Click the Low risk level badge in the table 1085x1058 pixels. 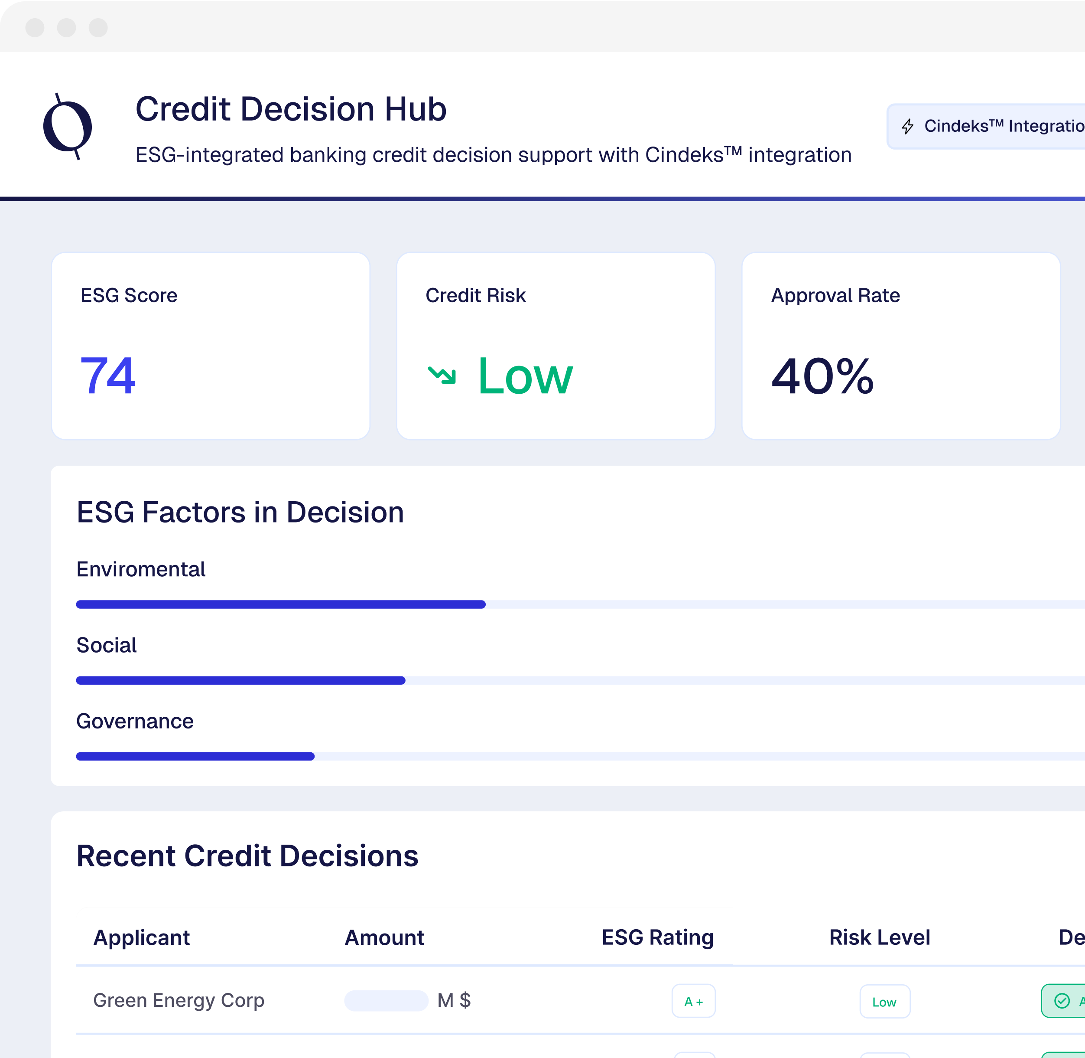884,1000
